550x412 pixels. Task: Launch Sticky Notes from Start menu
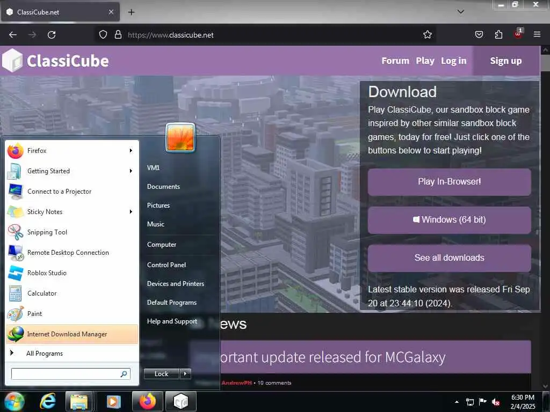tap(72, 211)
